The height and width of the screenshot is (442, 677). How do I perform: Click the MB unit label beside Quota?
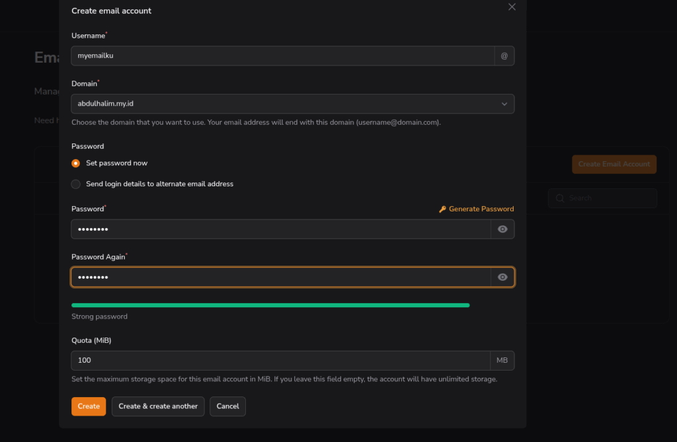(x=502, y=361)
